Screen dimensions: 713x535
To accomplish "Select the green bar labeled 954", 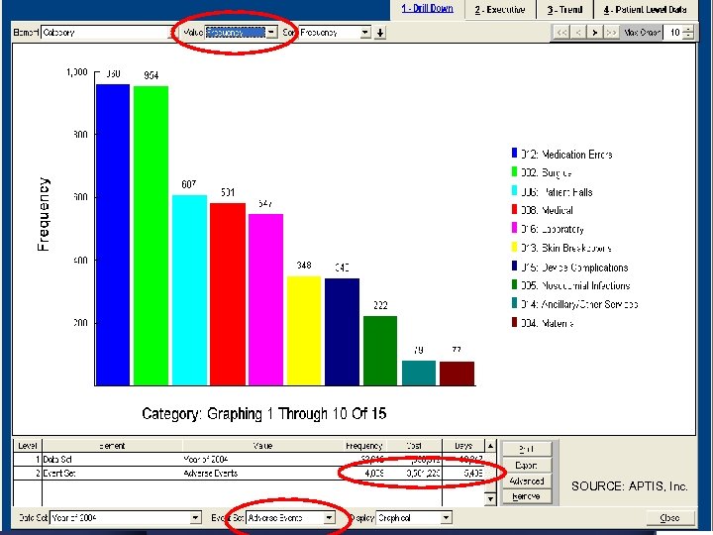I will tap(151, 236).
